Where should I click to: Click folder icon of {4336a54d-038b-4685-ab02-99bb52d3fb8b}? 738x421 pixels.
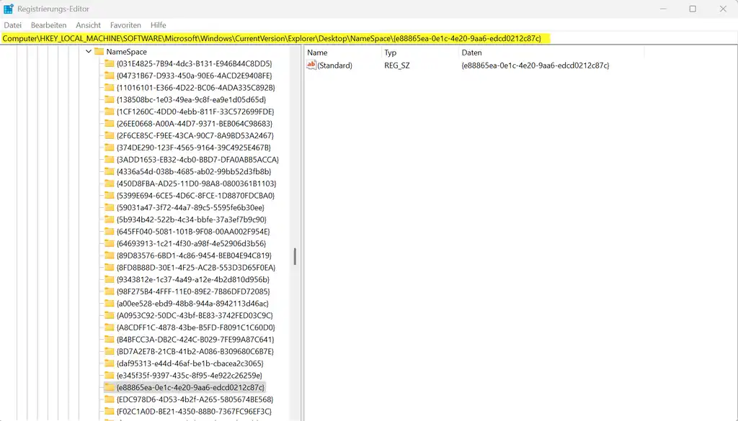click(x=110, y=171)
